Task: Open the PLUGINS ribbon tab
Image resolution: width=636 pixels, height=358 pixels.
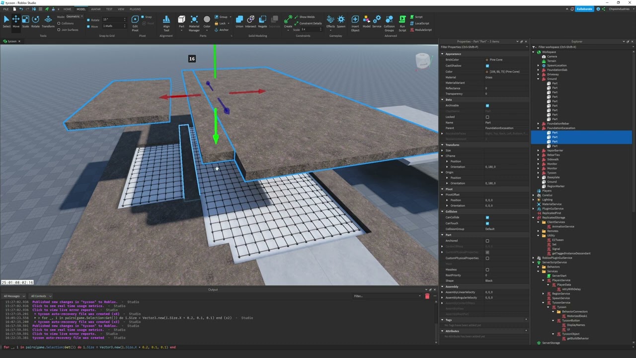Action: (135, 9)
